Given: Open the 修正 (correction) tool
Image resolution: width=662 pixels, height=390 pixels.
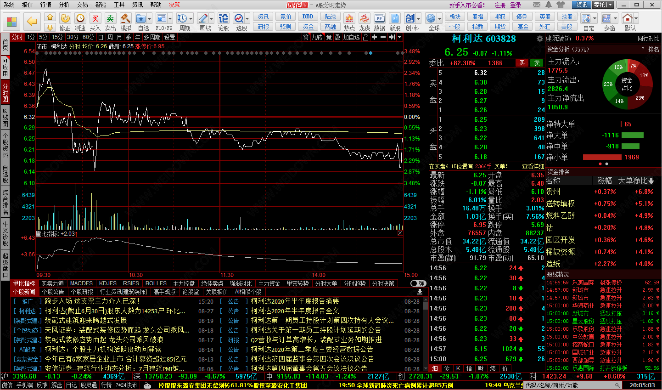Looking at the screenshot, I should click(65, 18).
